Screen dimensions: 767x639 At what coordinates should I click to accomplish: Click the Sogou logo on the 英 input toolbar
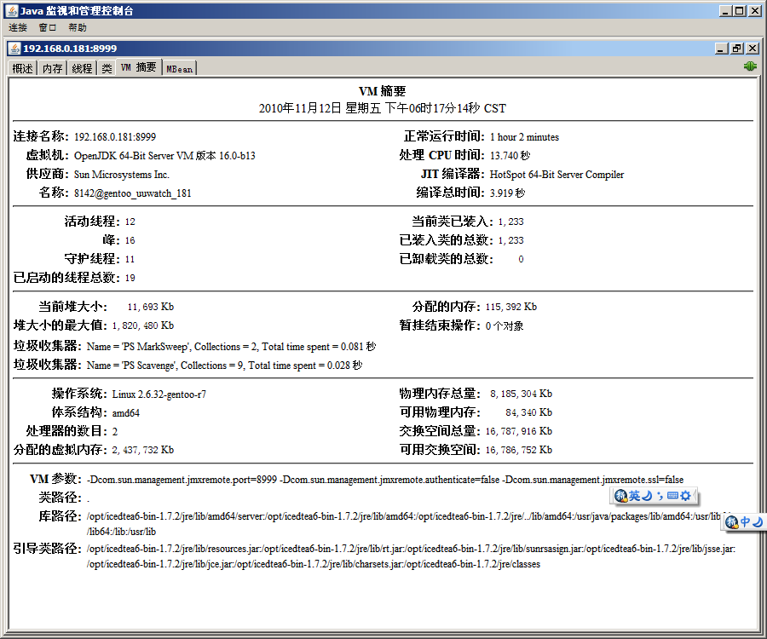[x=621, y=496]
